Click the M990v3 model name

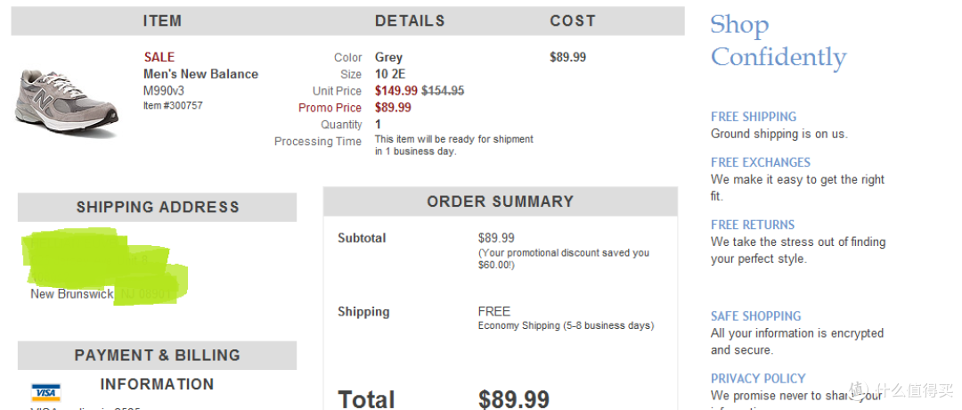click(164, 91)
